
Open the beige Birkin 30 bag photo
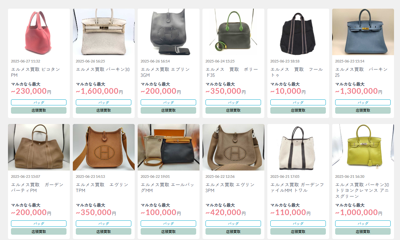pyautogui.click(x=104, y=32)
